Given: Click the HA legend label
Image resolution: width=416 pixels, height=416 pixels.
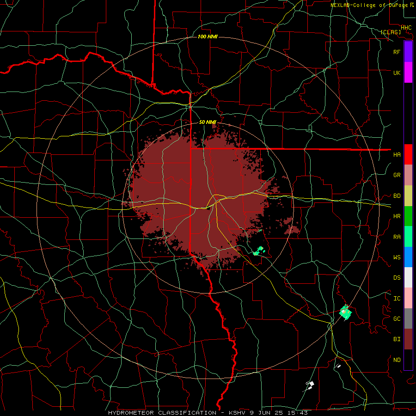Looking at the screenshot, I should tap(397, 154).
